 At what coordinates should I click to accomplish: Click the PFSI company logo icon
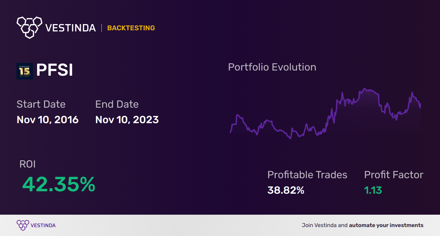coord(25,71)
